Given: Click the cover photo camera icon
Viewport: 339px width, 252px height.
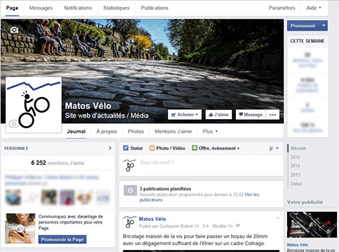Looking at the screenshot, I should point(15,30).
